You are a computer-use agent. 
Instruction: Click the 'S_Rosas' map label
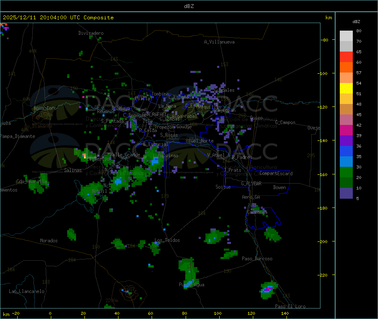(169, 135)
